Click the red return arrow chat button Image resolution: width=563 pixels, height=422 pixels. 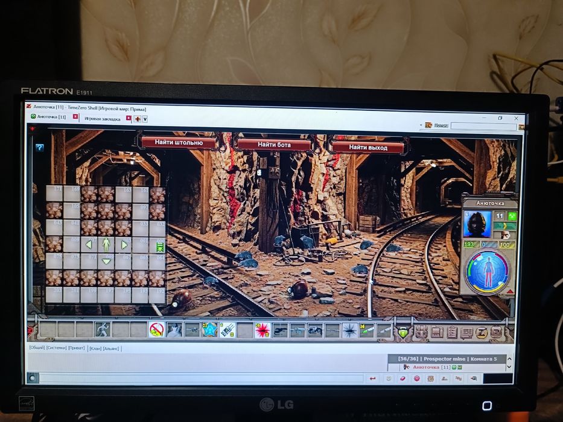[373, 379]
